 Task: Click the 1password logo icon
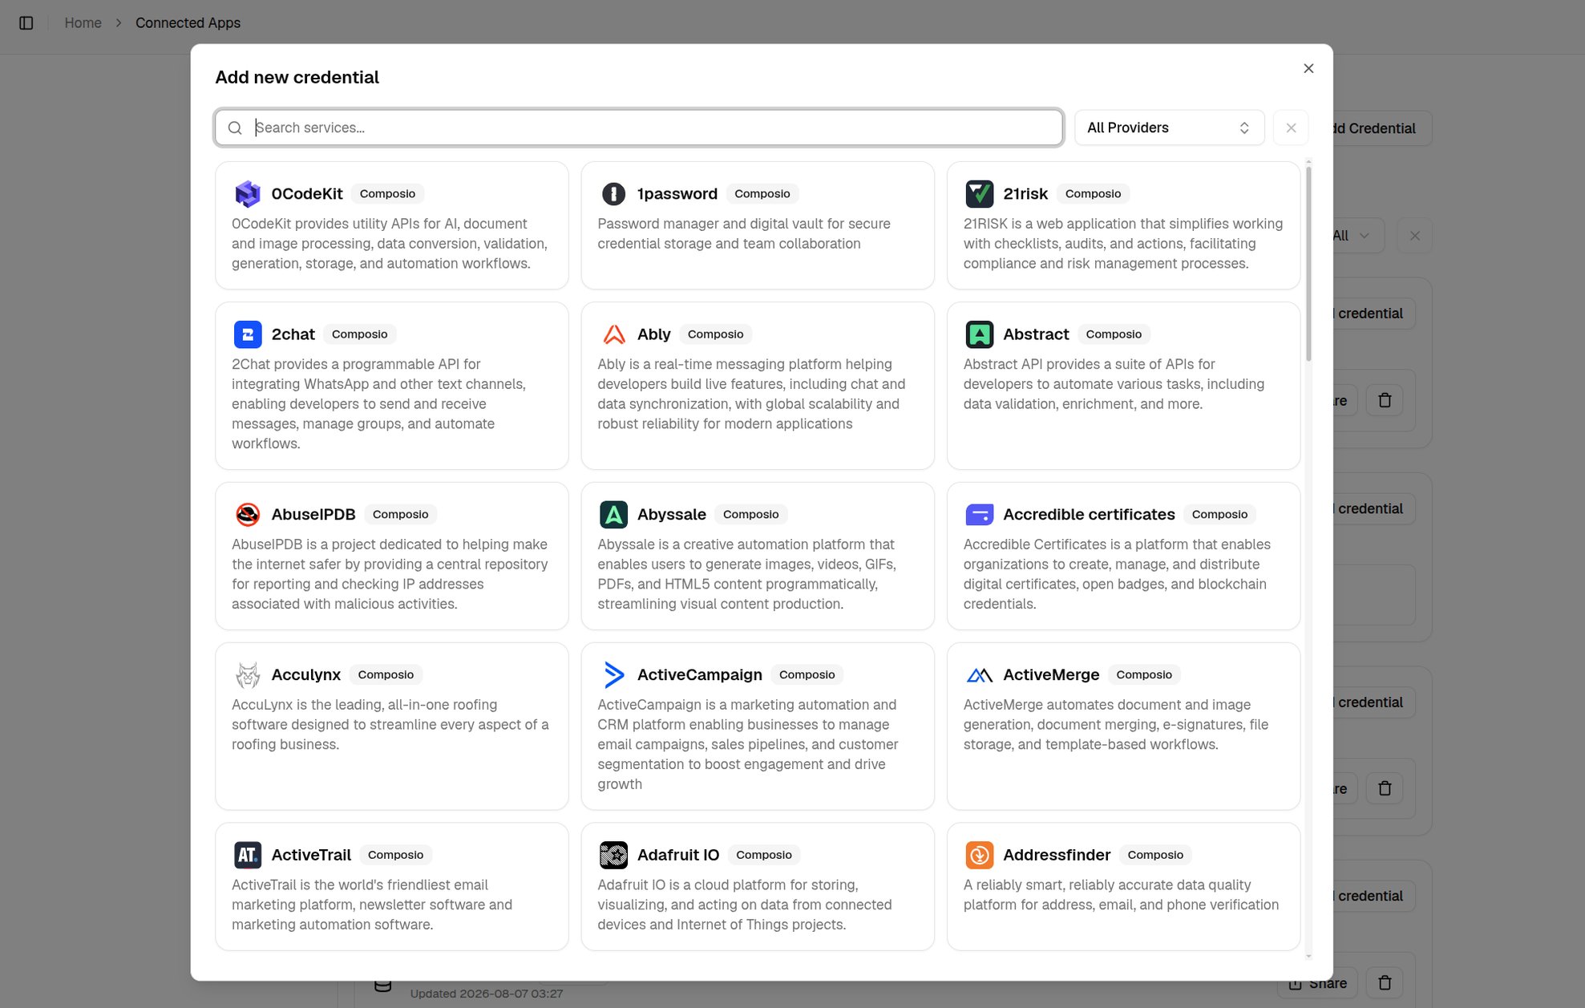(x=613, y=194)
